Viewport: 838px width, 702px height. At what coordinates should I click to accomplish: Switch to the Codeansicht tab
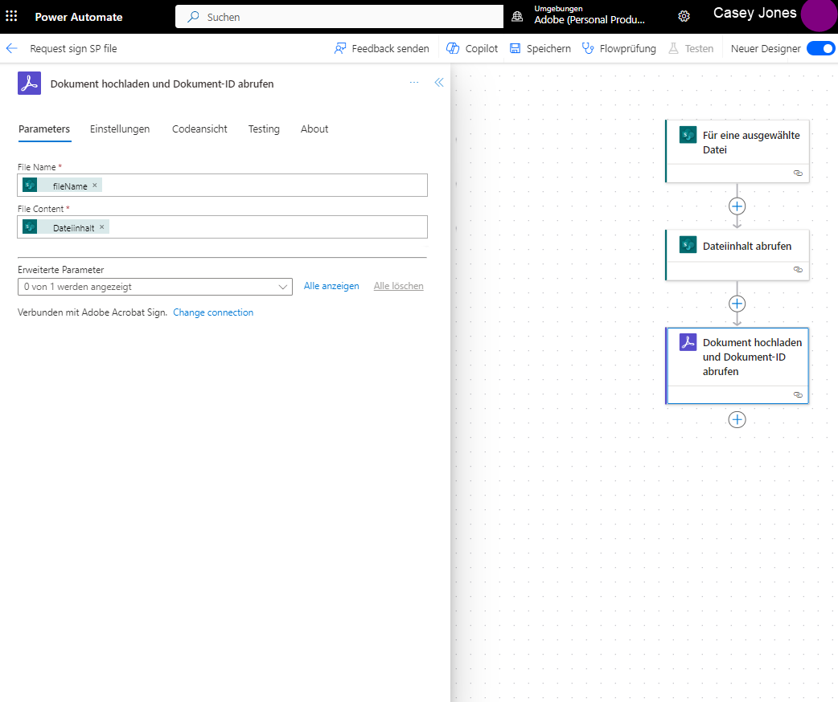click(199, 129)
